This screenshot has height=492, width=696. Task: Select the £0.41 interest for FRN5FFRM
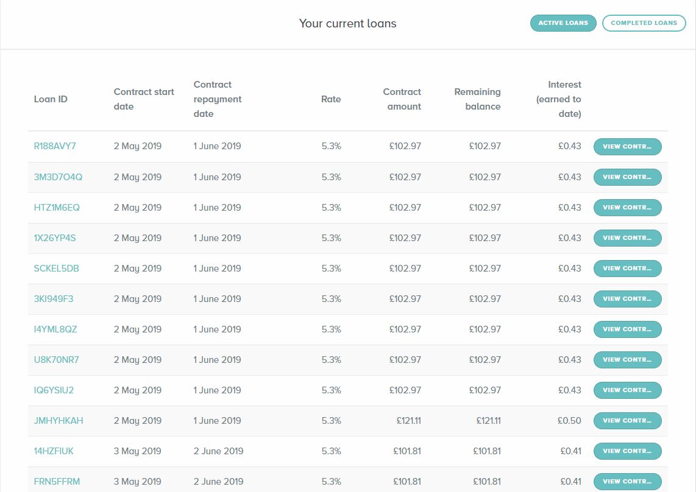tap(570, 482)
